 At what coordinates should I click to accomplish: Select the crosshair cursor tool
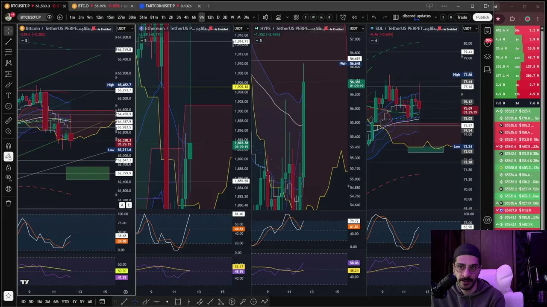pos(9,31)
